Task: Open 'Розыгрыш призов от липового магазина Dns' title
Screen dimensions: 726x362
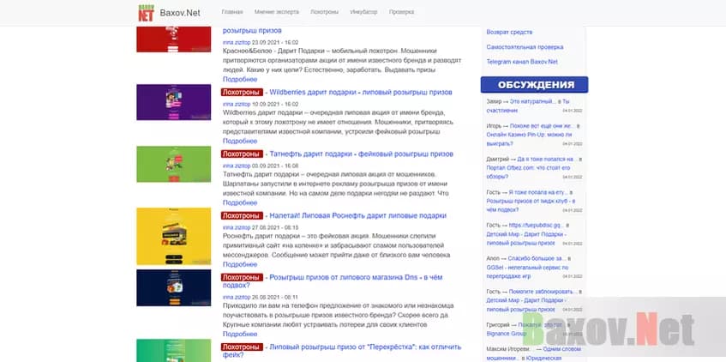Action: pyautogui.click(x=333, y=281)
